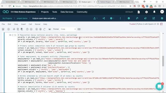Share the notebook with share icon

[x=104, y=18]
